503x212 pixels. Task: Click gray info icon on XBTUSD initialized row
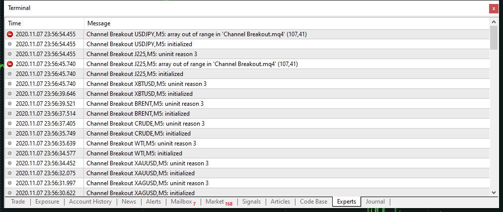(10, 94)
